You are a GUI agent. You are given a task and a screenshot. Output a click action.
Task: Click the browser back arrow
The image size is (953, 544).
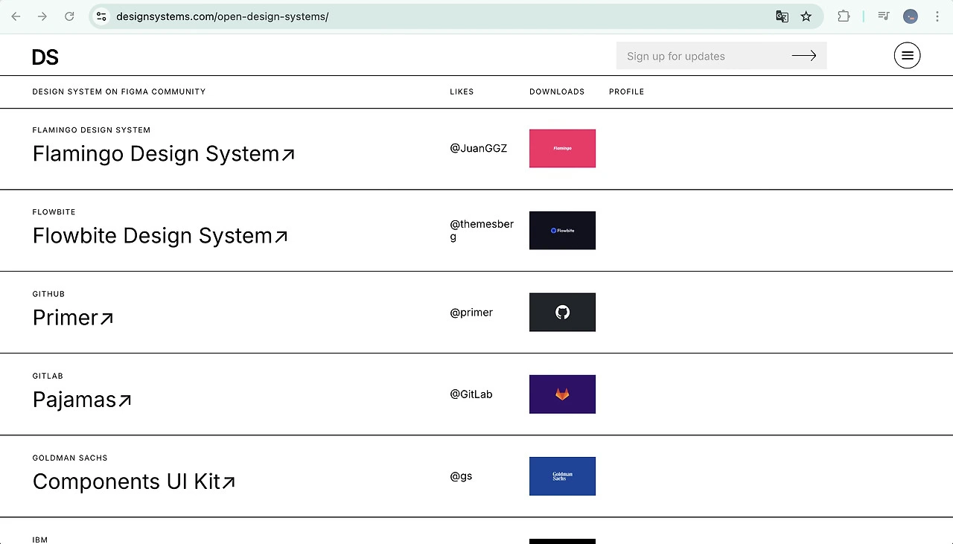coord(16,16)
